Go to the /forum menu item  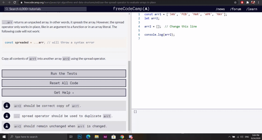point(236,9)
